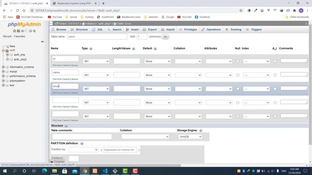Open Microsoft Edge from taskbar
The width and height of the screenshot is (312, 175).
[x=44, y=171]
